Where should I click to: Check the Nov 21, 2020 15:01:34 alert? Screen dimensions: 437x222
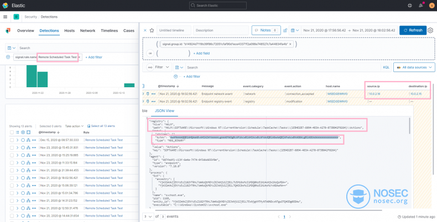point(12,193)
